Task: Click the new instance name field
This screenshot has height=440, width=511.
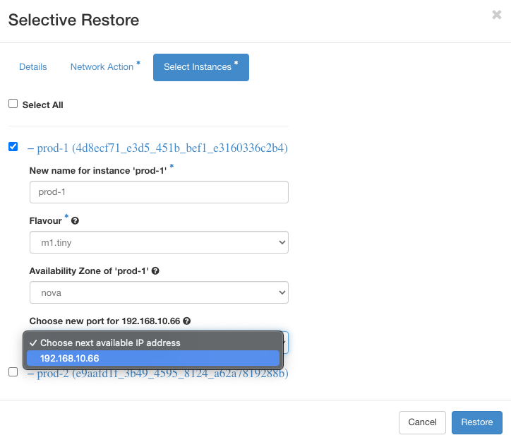Action: (x=159, y=192)
